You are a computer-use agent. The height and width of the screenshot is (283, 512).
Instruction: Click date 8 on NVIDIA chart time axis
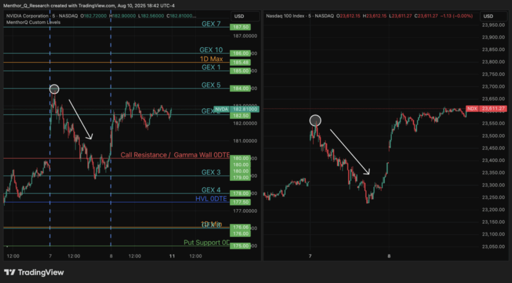(x=111, y=256)
